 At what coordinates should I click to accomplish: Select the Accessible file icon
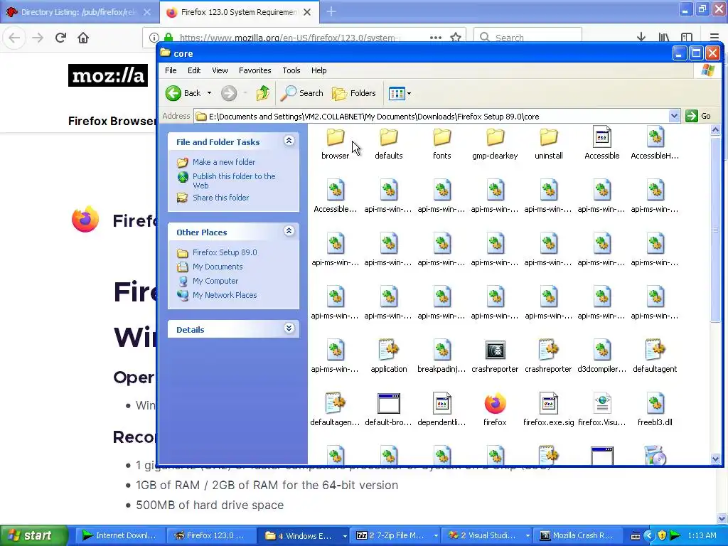click(601, 137)
